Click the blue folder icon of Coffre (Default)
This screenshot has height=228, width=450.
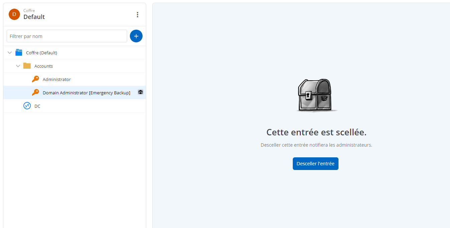coord(19,52)
